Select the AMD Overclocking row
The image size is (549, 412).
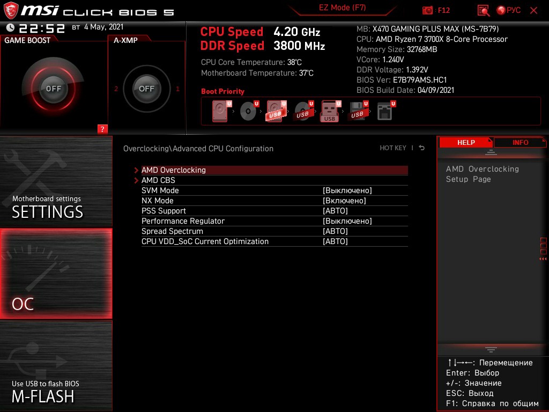click(274, 170)
